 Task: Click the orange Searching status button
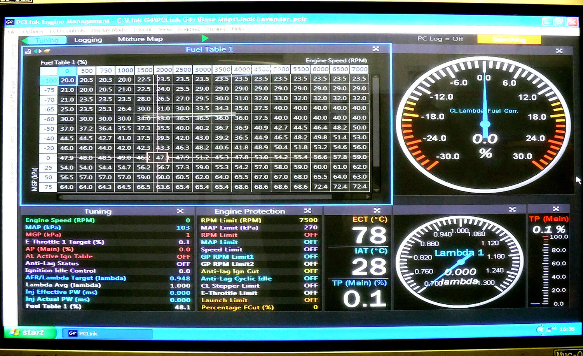(509, 39)
